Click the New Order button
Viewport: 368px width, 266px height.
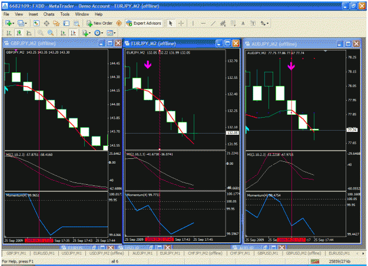(x=100, y=23)
